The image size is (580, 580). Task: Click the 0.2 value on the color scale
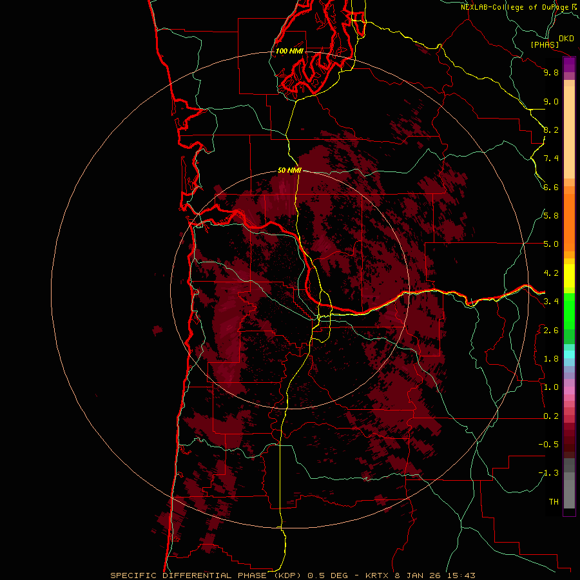pyautogui.click(x=551, y=416)
